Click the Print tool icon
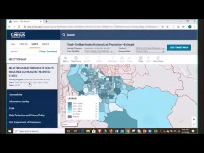The image size is (204, 153). coord(122,59)
